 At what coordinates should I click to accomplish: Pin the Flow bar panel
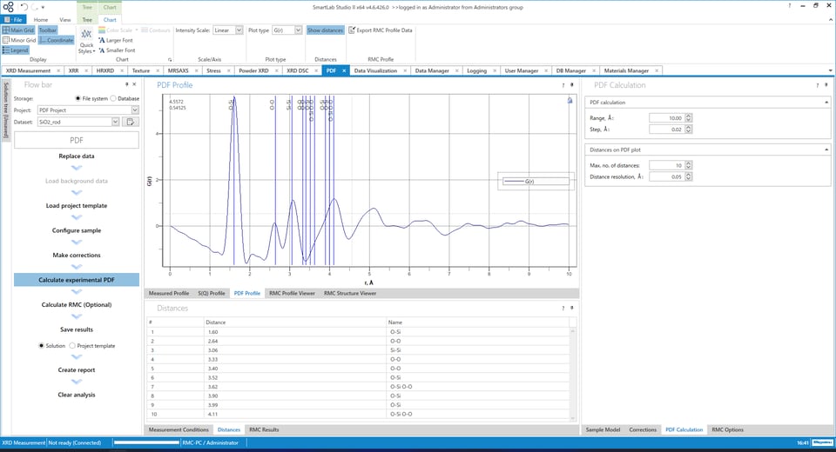coord(126,84)
